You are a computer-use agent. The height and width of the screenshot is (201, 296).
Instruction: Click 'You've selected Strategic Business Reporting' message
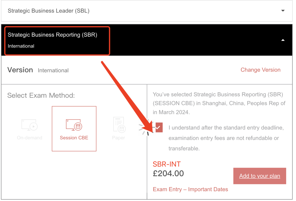point(219,103)
